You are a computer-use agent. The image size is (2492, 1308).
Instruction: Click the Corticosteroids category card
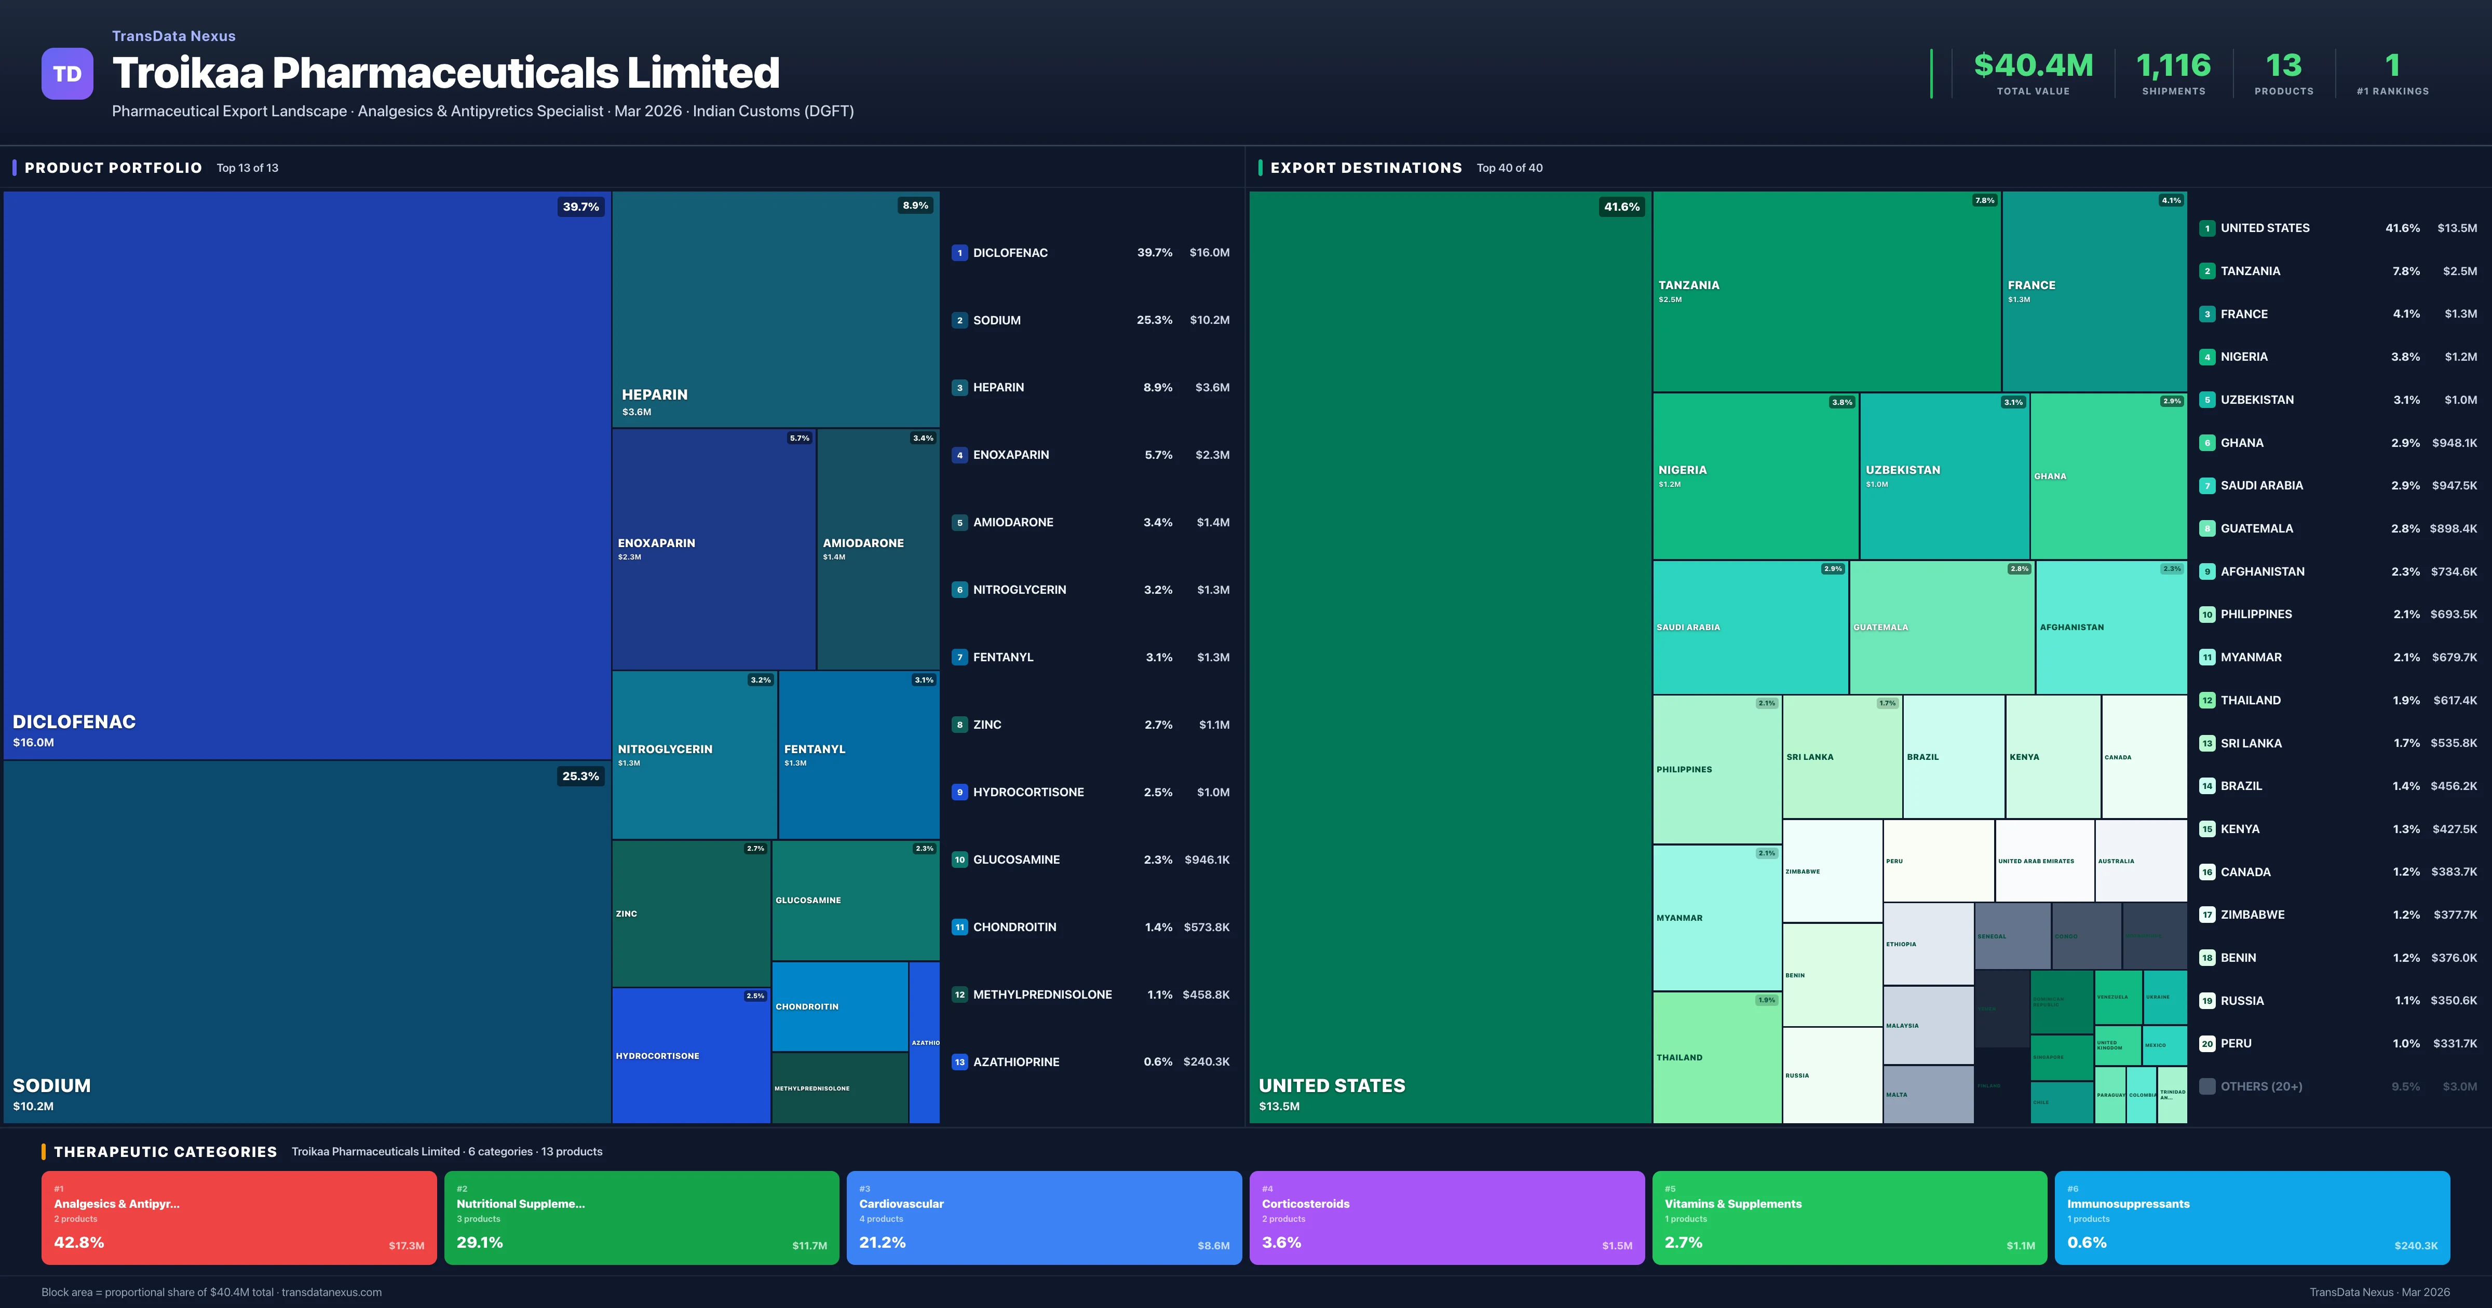(x=1446, y=1217)
